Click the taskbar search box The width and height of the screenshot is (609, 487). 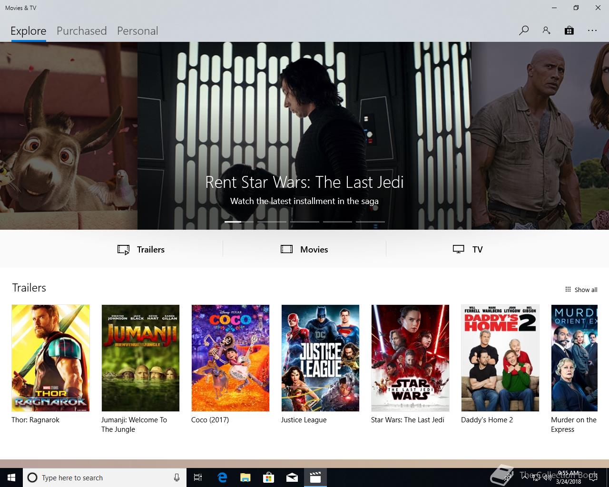(104, 477)
